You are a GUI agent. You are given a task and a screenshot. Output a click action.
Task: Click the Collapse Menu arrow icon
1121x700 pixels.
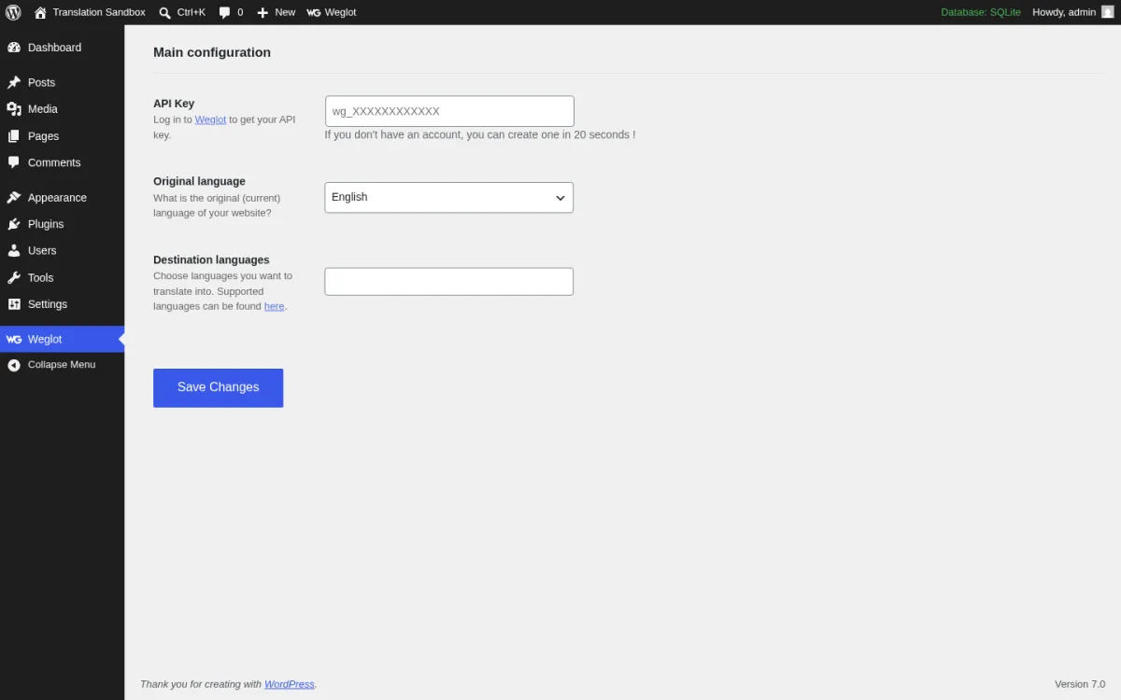point(14,365)
